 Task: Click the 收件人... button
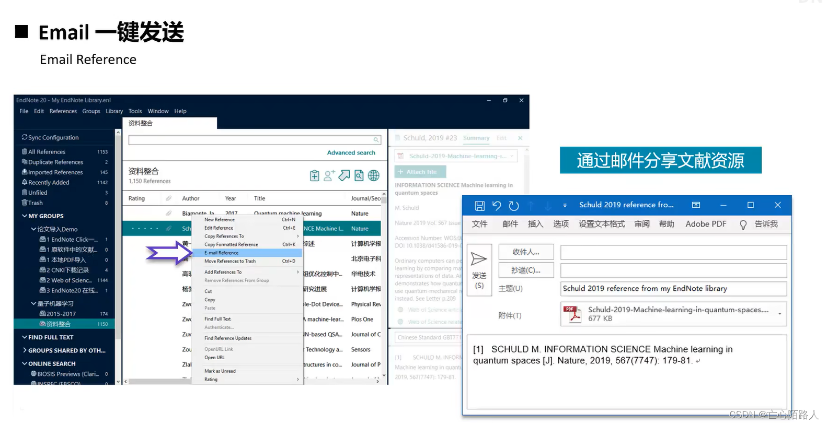click(526, 252)
